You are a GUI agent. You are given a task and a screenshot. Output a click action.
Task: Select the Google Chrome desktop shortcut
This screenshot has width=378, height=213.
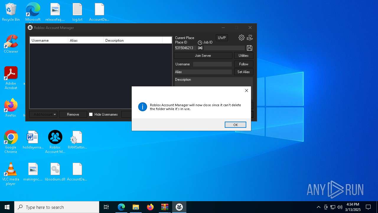(x=11, y=142)
